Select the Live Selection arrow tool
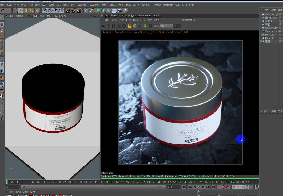The width and height of the screenshot is (283, 196). click(15, 10)
